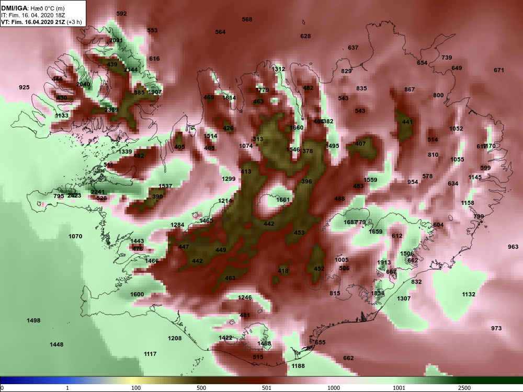Viewport: 523px width, 392px height.
Task: Click the '1000' label on the color scale
Action: point(334,388)
